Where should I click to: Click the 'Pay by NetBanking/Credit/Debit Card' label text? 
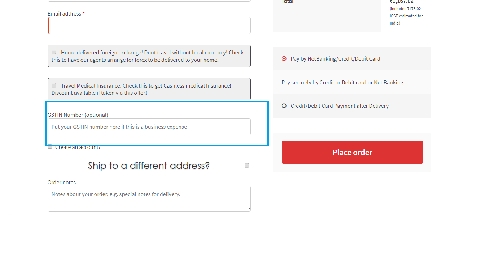(x=335, y=58)
